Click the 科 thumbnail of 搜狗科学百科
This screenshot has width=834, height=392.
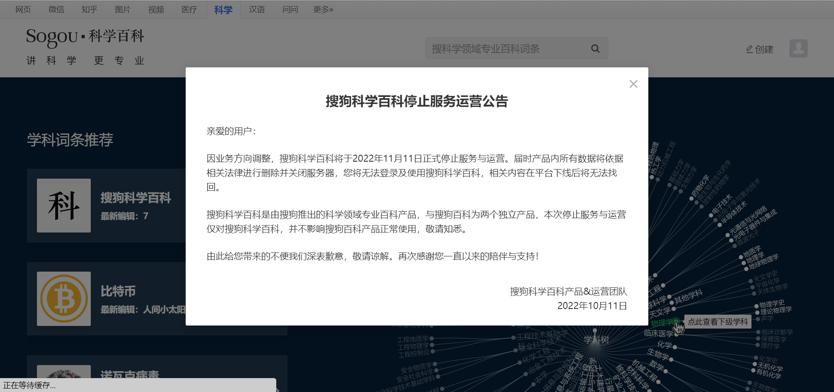pos(63,206)
